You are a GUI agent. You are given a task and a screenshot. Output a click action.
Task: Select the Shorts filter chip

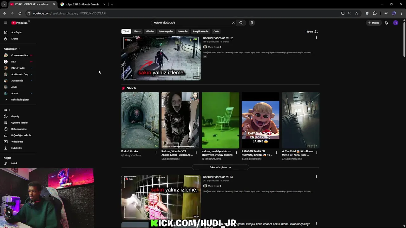coord(137,32)
